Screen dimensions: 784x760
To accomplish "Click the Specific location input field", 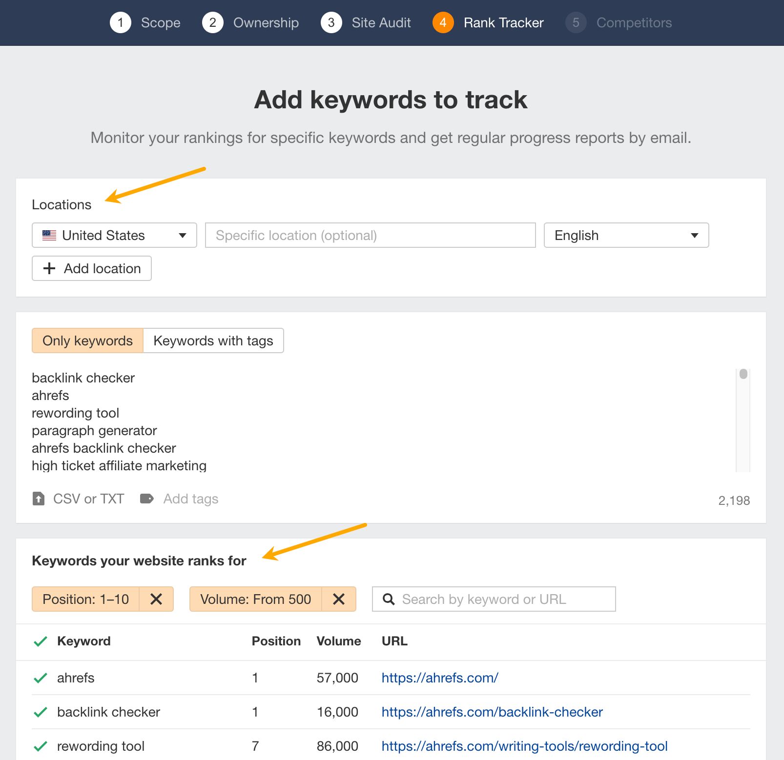I will (x=371, y=235).
